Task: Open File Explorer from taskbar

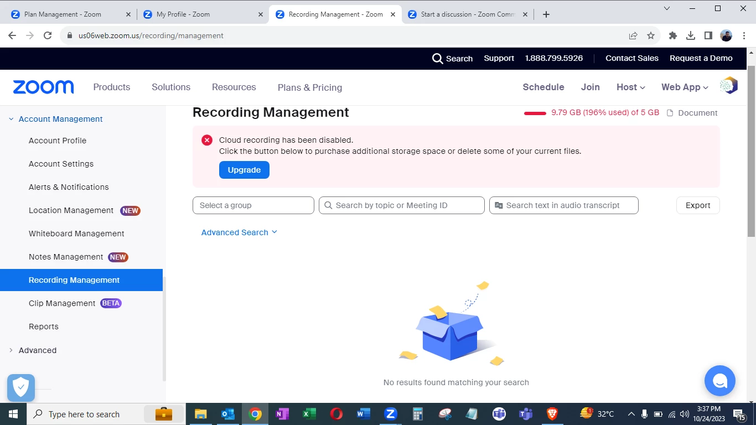Action: (x=200, y=414)
